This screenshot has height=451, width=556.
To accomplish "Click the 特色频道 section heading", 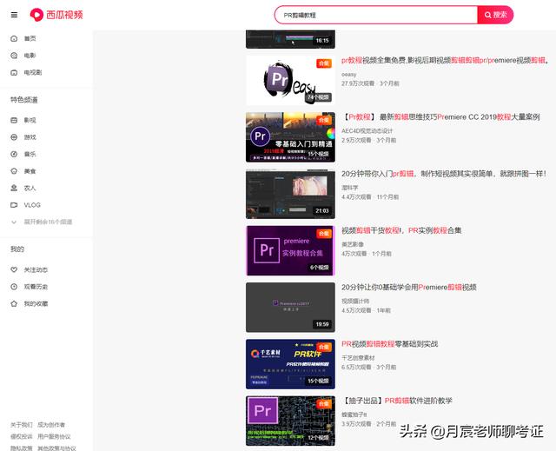I will (x=24, y=100).
